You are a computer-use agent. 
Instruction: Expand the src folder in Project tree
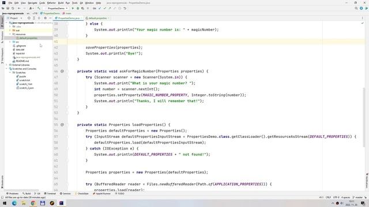[10, 42]
